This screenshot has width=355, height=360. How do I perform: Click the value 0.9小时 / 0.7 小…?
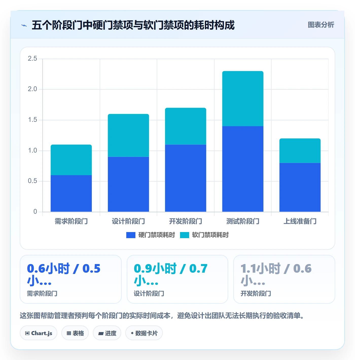[171, 275]
